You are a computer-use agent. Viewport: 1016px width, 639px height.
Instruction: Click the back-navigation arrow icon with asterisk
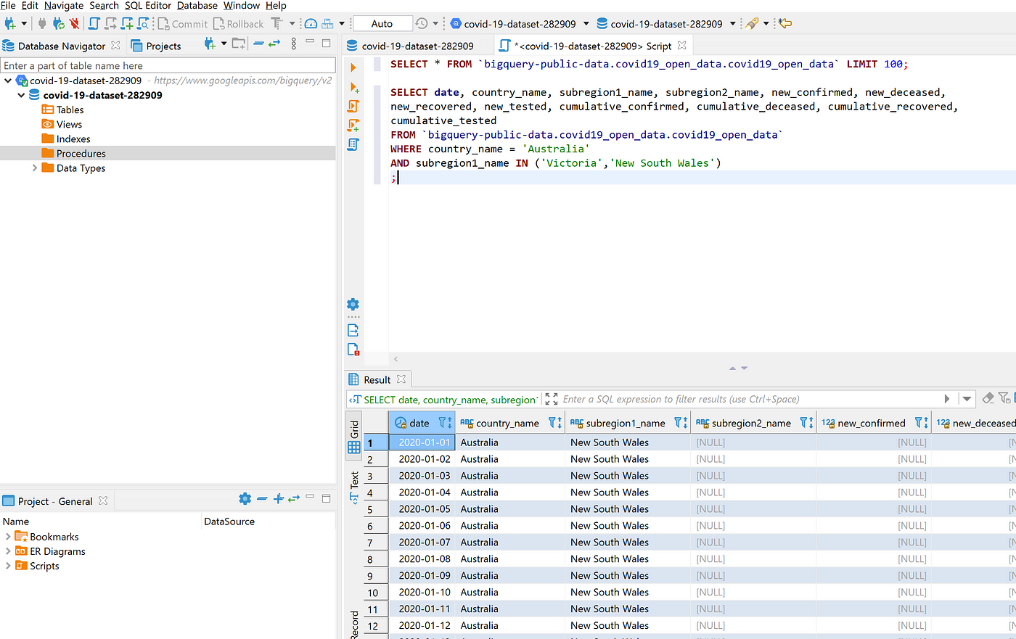click(784, 24)
